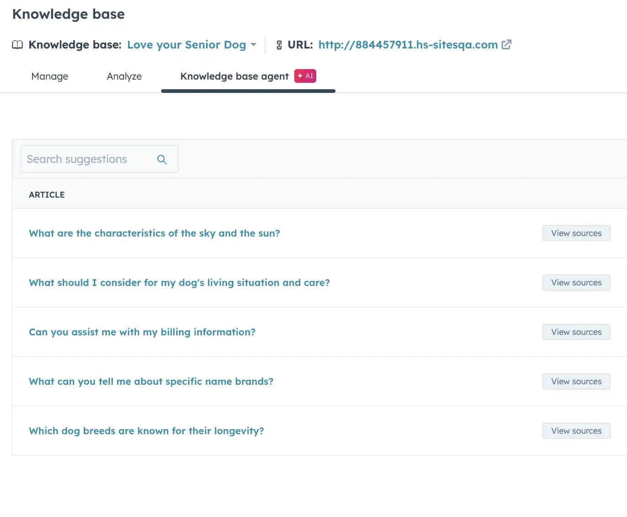Open the specific name brands article
Viewport: 627px width, 517px height.
(x=151, y=382)
